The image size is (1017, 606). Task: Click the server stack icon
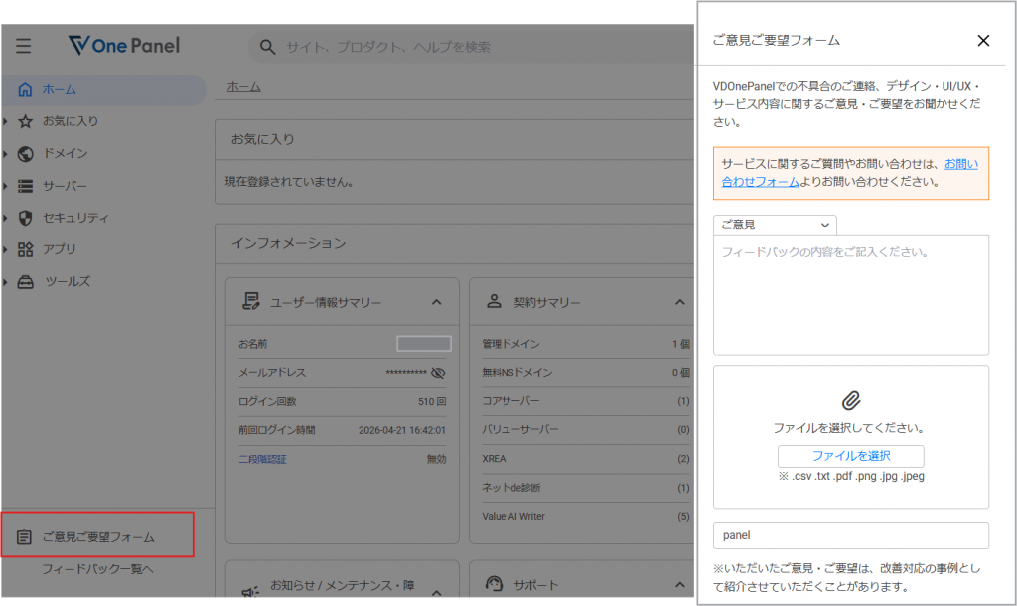(25, 186)
